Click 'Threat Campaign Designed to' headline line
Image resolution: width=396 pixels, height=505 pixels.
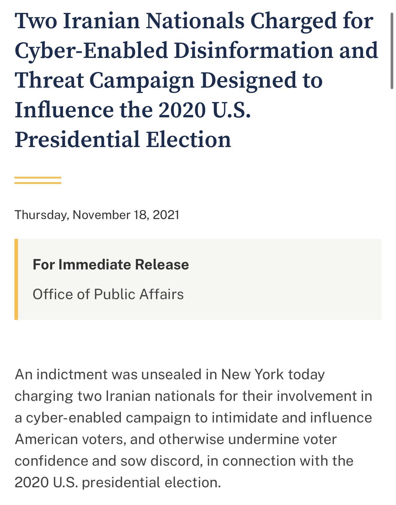click(169, 80)
